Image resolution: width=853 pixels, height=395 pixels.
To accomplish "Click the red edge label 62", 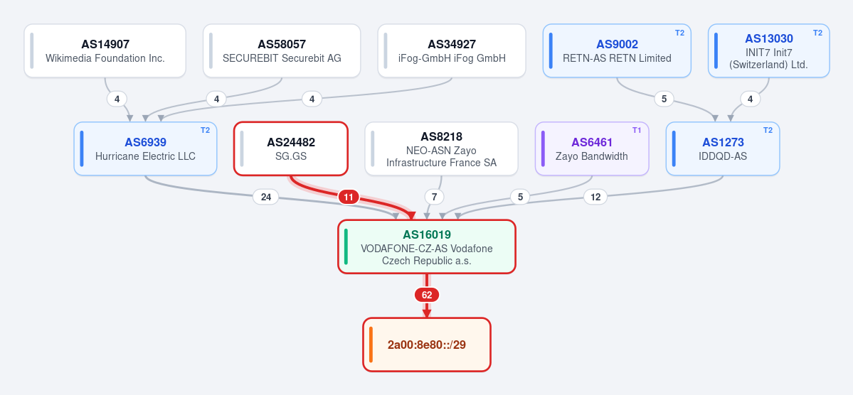I will click(x=427, y=295).
